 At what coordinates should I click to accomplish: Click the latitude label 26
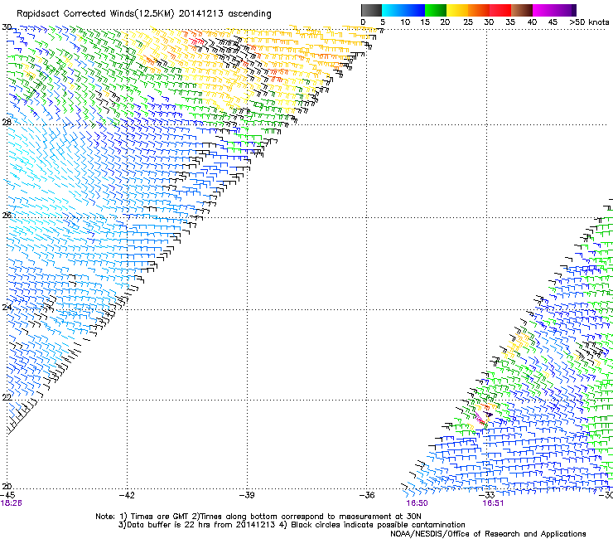(7, 215)
